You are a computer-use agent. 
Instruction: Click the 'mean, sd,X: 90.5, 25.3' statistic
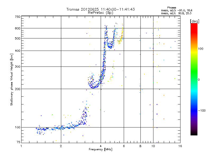[x=176, y=13]
